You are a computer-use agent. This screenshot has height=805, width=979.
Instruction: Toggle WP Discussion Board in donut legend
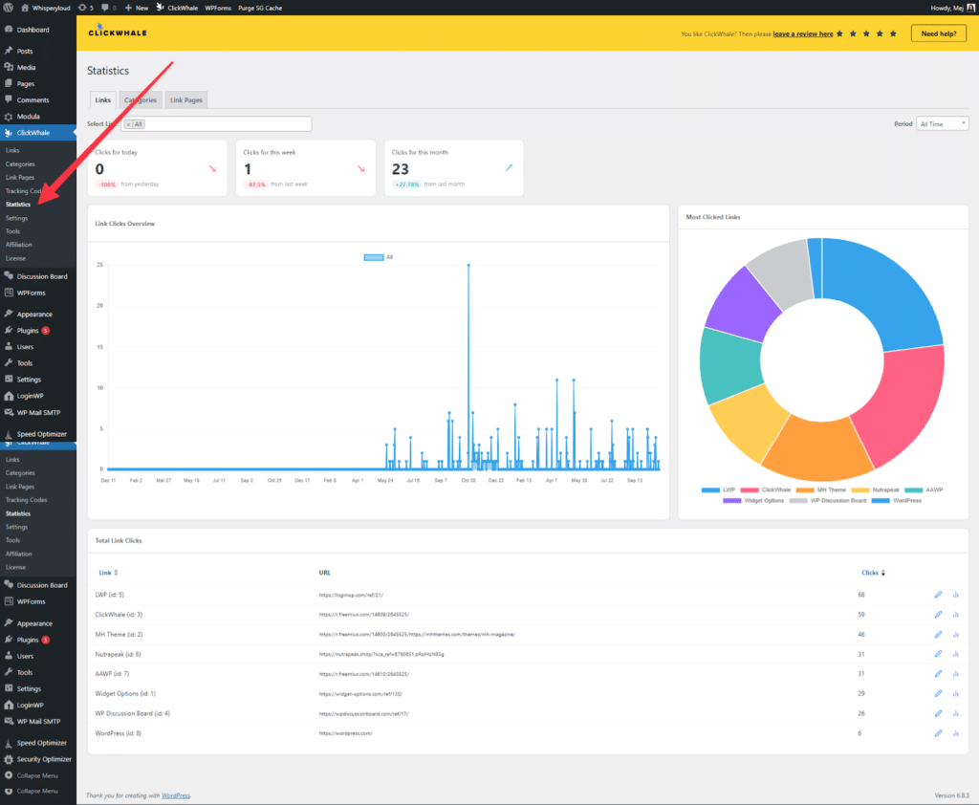pos(828,501)
